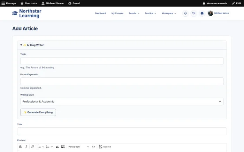Click the insert link icon
The image size is (244, 152).
[32, 147]
